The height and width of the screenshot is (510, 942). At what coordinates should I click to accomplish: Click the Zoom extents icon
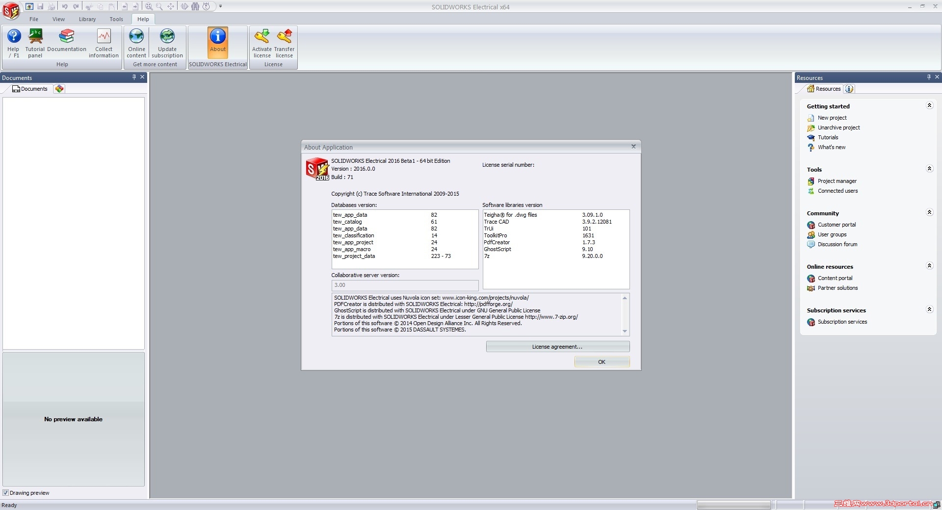click(149, 6)
